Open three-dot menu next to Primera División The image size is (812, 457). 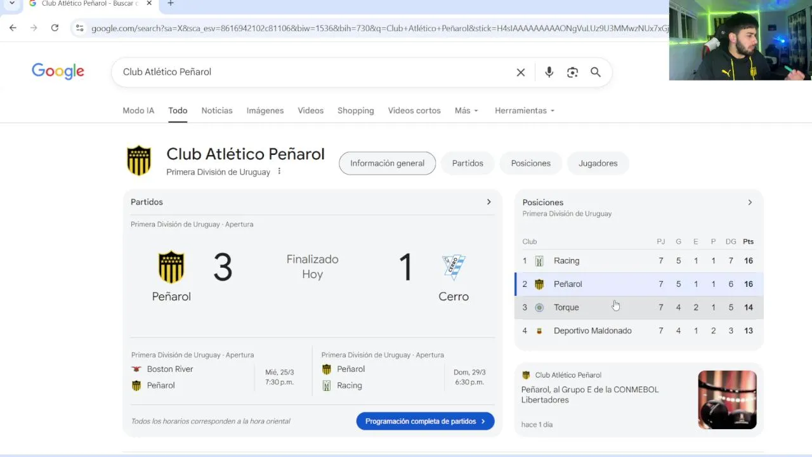pyautogui.click(x=279, y=171)
